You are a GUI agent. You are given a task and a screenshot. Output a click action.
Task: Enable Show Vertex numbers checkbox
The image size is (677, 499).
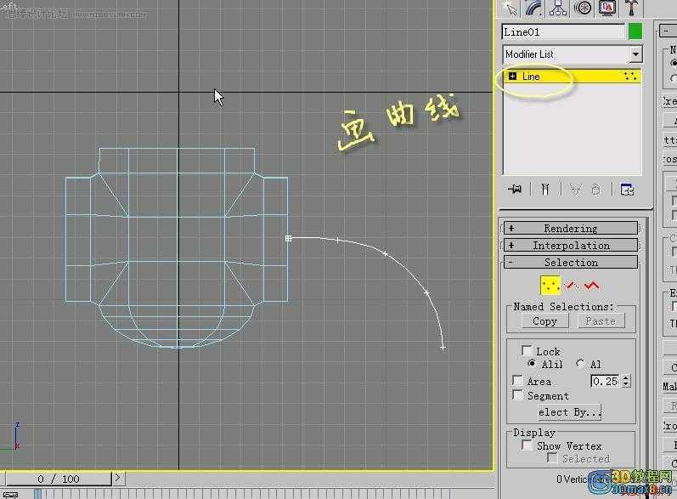[527, 445]
